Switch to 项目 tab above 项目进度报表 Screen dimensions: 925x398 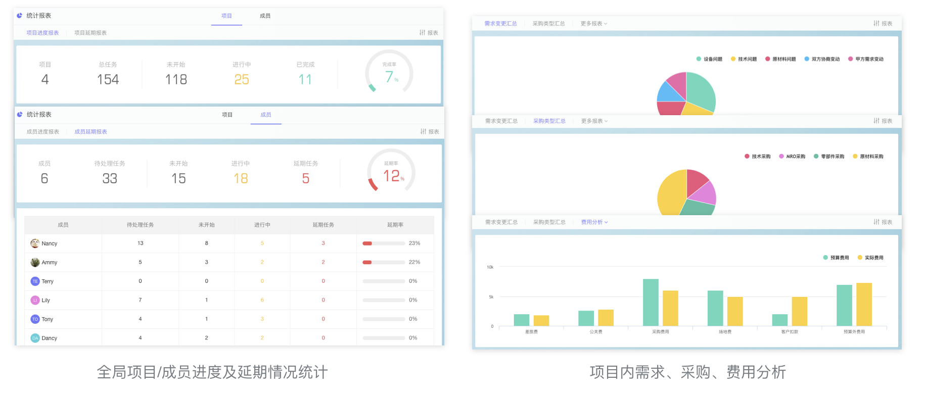tap(226, 16)
